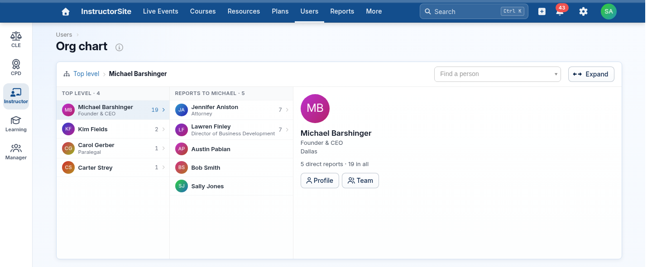
Task: Click the KF avatar for Kim Fields
Action: [68, 129]
